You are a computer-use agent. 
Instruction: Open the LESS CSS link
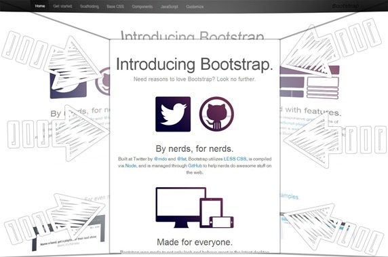tap(235, 159)
